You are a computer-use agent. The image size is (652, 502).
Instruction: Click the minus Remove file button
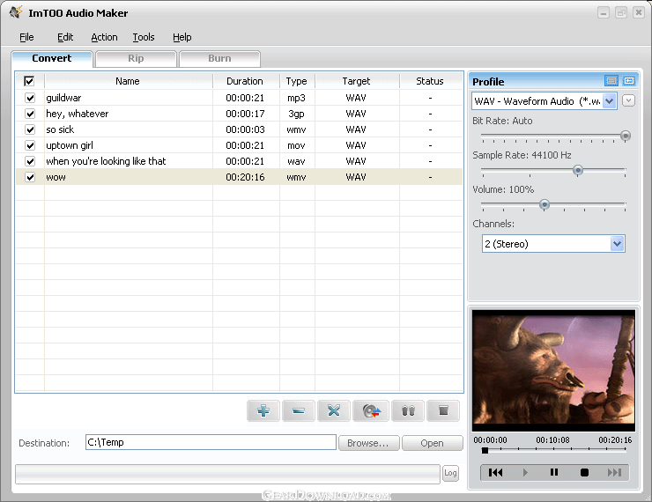(298, 411)
